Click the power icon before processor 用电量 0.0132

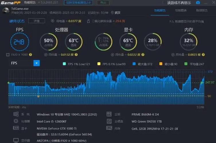point(46,55)
